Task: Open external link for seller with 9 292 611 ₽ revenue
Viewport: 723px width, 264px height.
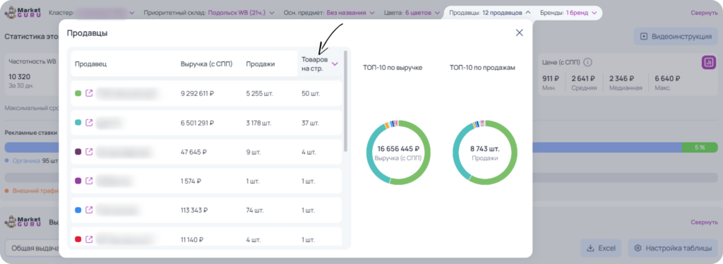Action: [x=90, y=93]
